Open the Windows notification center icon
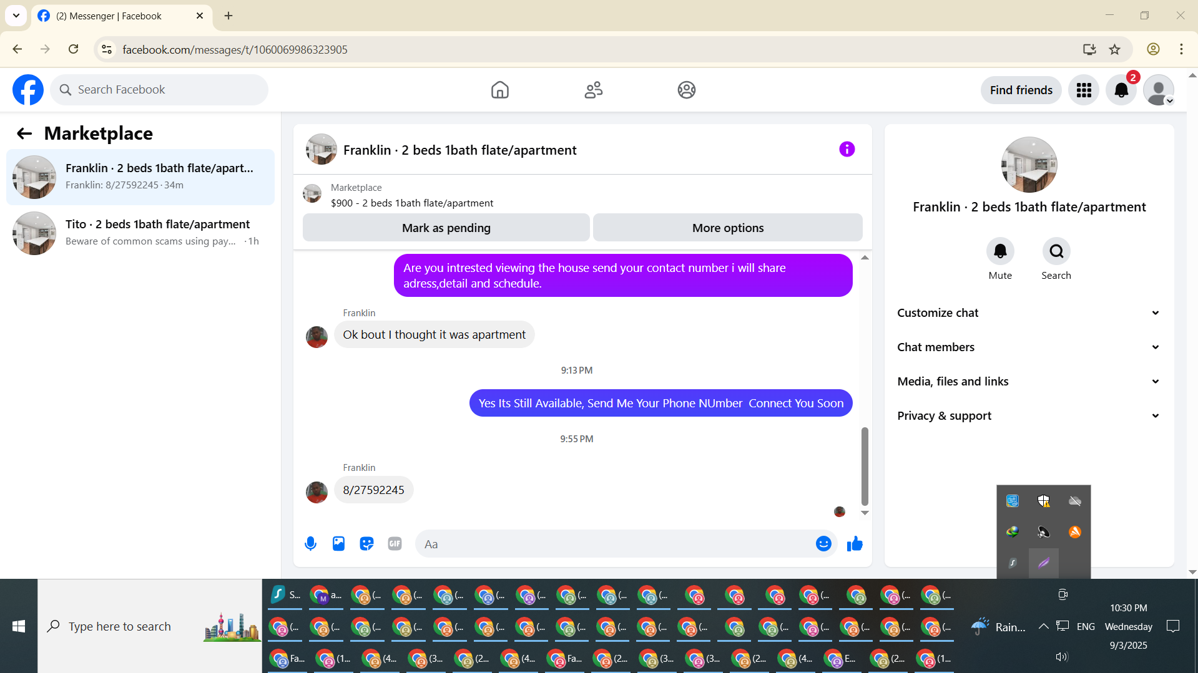Image resolution: width=1198 pixels, height=673 pixels. (x=1173, y=626)
